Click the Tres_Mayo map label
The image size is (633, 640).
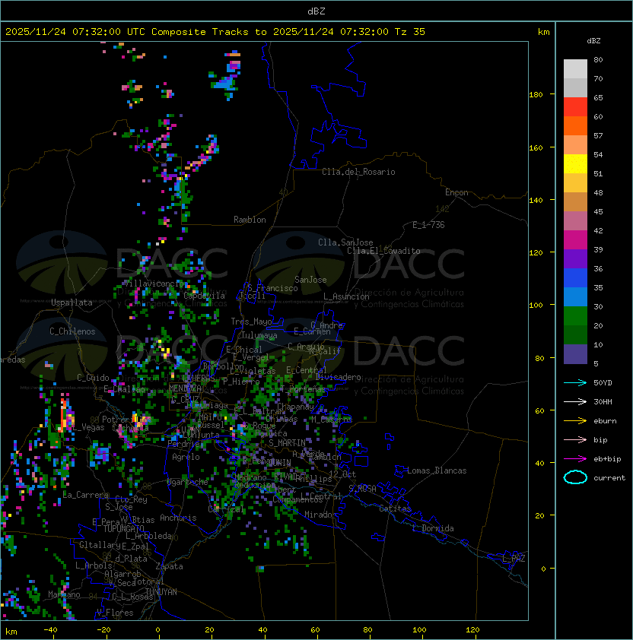[x=251, y=322]
